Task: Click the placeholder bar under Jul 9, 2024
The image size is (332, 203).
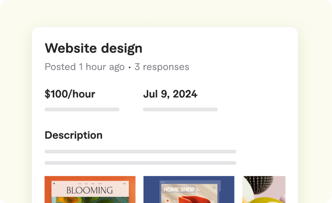Action: click(180, 110)
